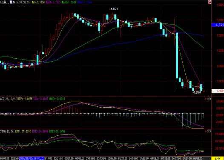The height and width of the screenshot is (160, 224).
Task: Click the blue highlighted price axis label
Action: coord(218,25)
